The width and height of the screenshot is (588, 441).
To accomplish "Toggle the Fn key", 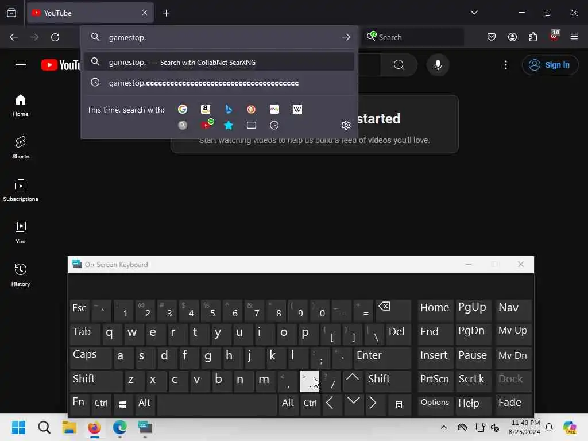I will [x=79, y=404].
